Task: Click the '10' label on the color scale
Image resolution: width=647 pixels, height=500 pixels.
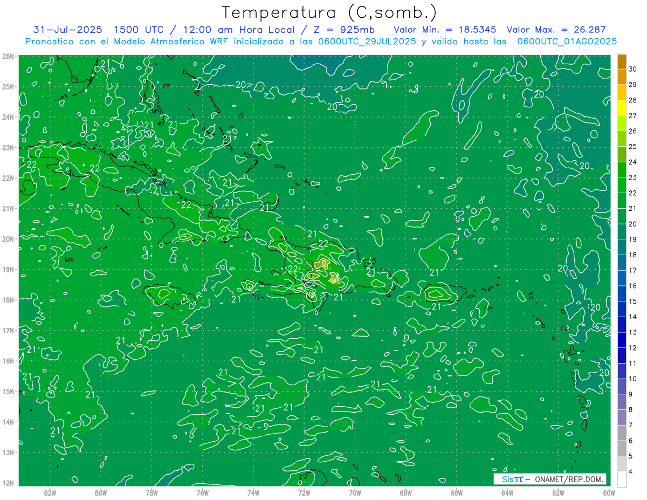Action: (633, 379)
